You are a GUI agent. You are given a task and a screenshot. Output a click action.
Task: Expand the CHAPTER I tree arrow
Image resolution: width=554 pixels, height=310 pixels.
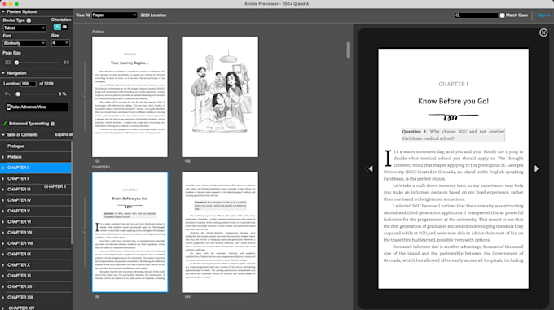pyautogui.click(x=3, y=168)
